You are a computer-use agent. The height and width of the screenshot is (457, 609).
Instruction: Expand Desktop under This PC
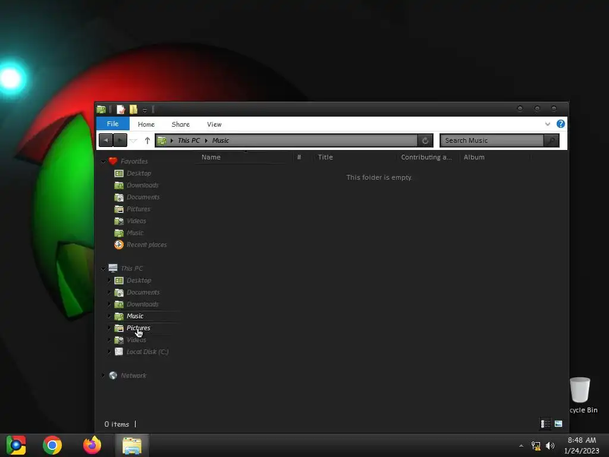[109, 280]
